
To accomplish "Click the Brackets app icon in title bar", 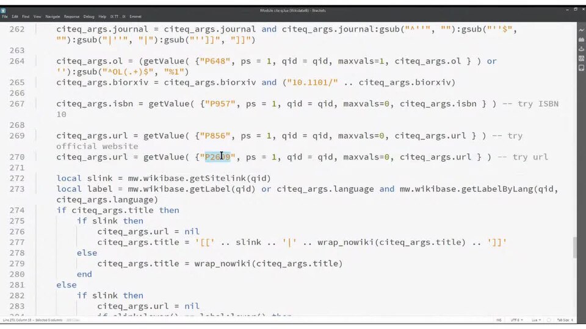I will coord(3,10).
